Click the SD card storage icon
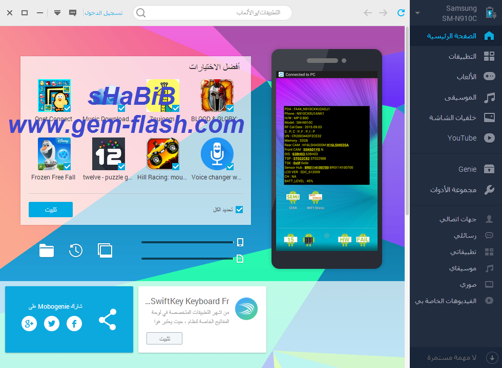Image resolution: width=502 pixels, height=368 pixels. click(240, 259)
